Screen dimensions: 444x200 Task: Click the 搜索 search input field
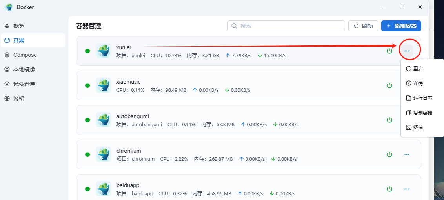point(286,26)
